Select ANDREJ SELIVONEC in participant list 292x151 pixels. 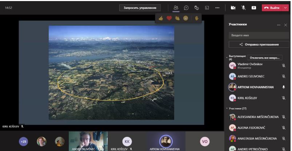pyautogui.click(x=251, y=77)
